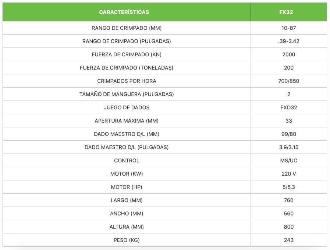Viewport: 330px width, 250px height.
Task: Select the 99/80 value cell
Action: click(x=289, y=134)
